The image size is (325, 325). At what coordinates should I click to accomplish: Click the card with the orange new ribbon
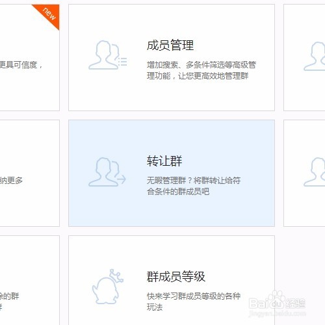tap(29, 57)
